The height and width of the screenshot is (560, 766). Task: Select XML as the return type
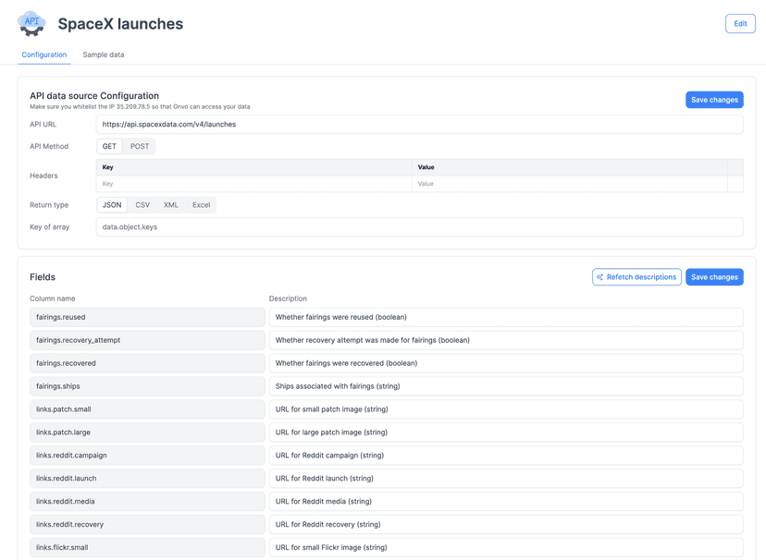[x=170, y=204]
